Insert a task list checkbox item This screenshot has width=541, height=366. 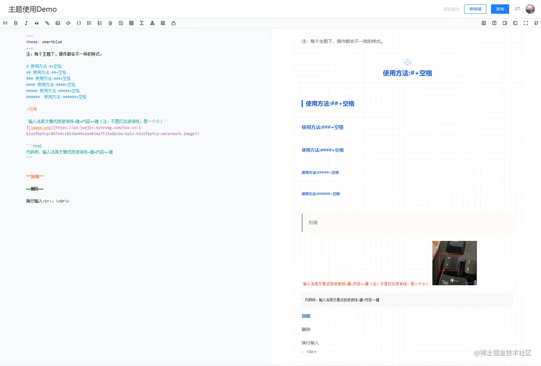pos(121,23)
